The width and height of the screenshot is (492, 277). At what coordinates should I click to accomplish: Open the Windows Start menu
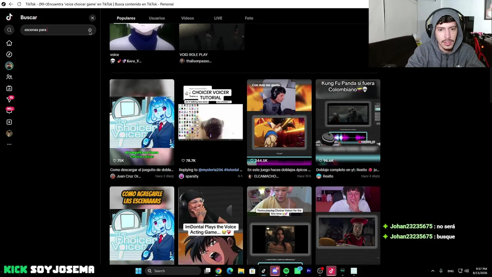click(x=138, y=271)
